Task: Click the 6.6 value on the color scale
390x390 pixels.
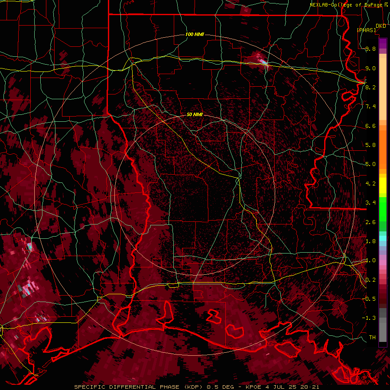Action: 370,126
